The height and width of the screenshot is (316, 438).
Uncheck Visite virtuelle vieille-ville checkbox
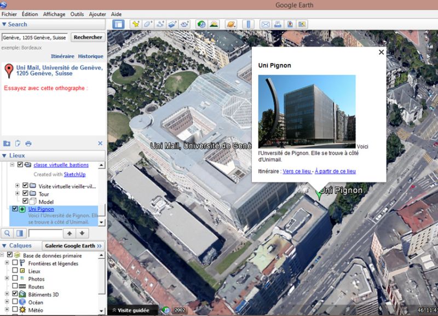(x=25, y=185)
